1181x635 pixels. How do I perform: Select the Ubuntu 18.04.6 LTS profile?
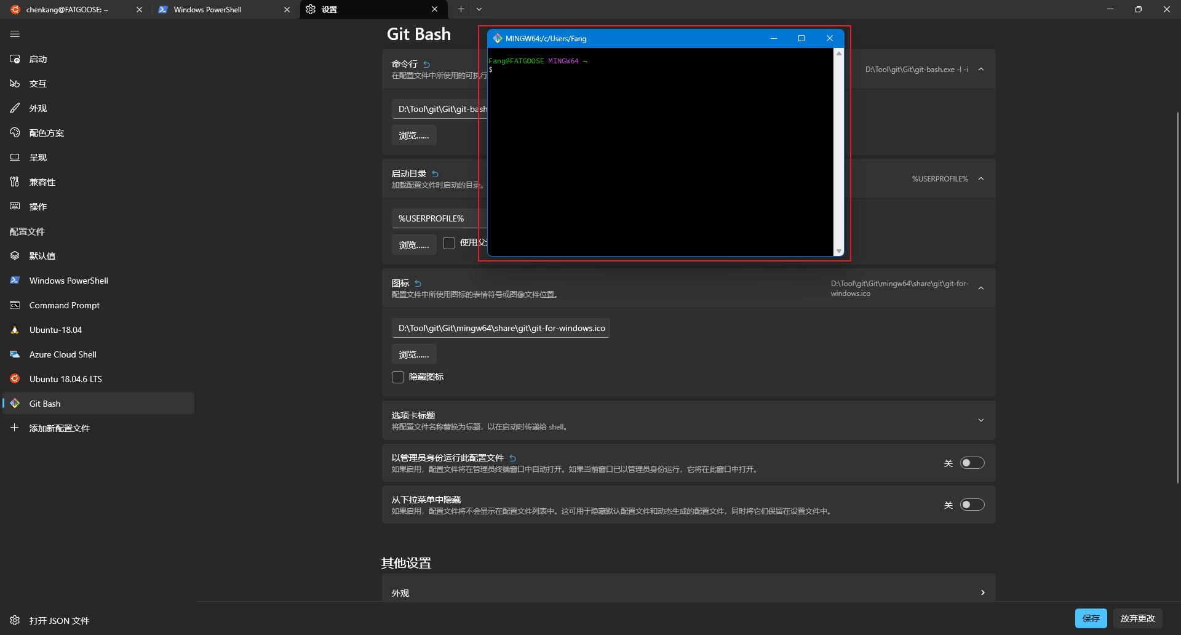click(98, 379)
